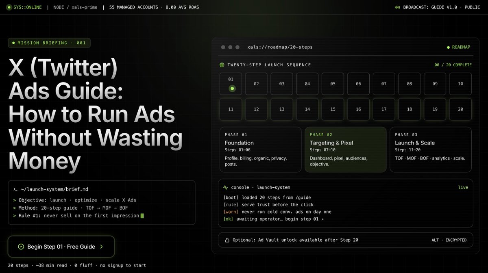Viewport: 488px width, 273px height.
Task: Jump to step 16 tile
Action: [358, 109]
